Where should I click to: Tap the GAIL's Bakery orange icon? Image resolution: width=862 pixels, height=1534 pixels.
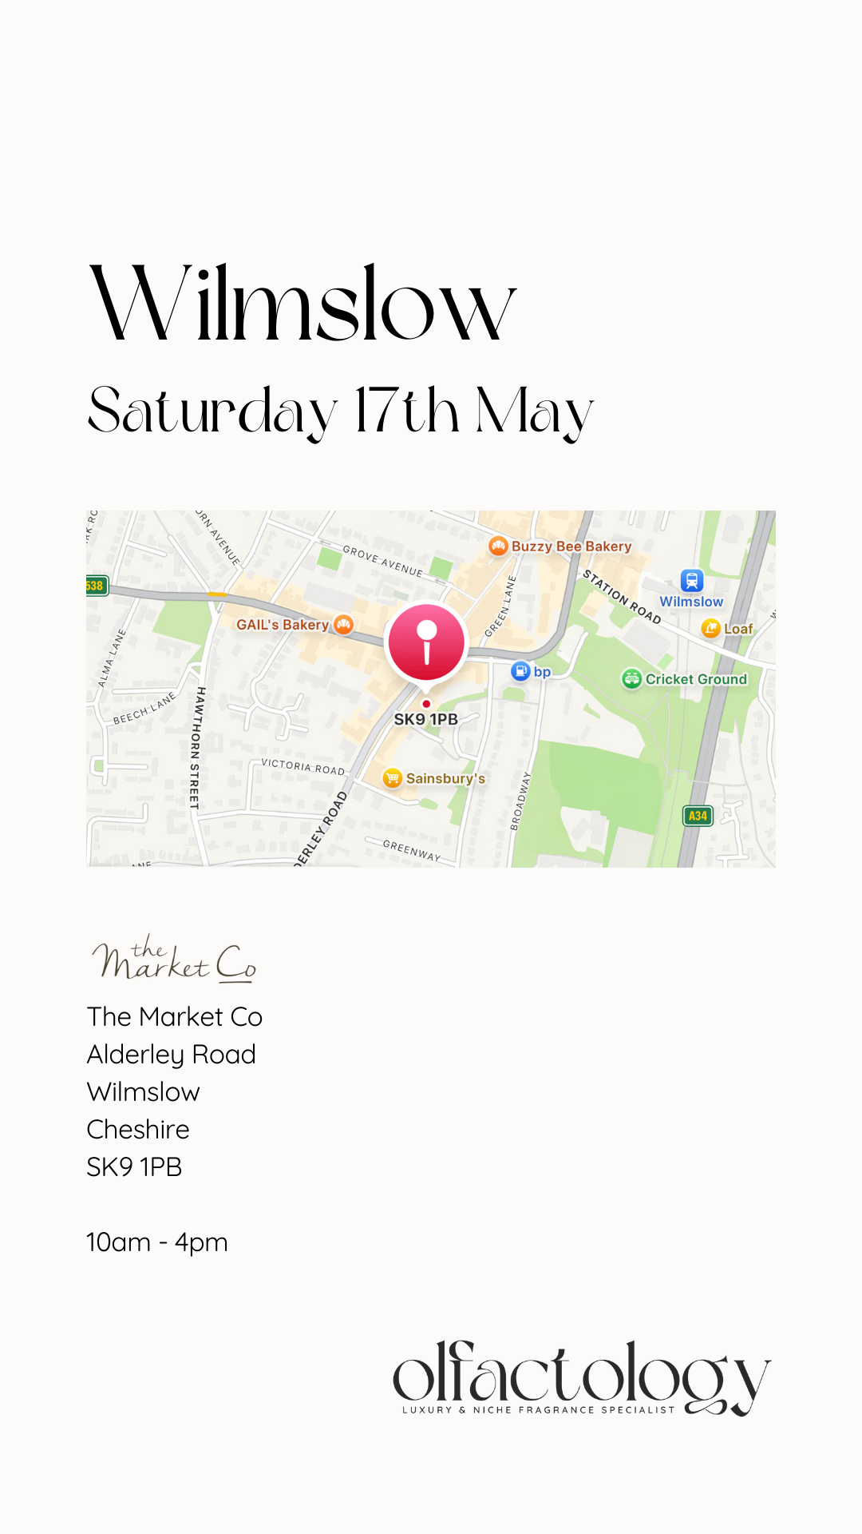(x=343, y=625)
